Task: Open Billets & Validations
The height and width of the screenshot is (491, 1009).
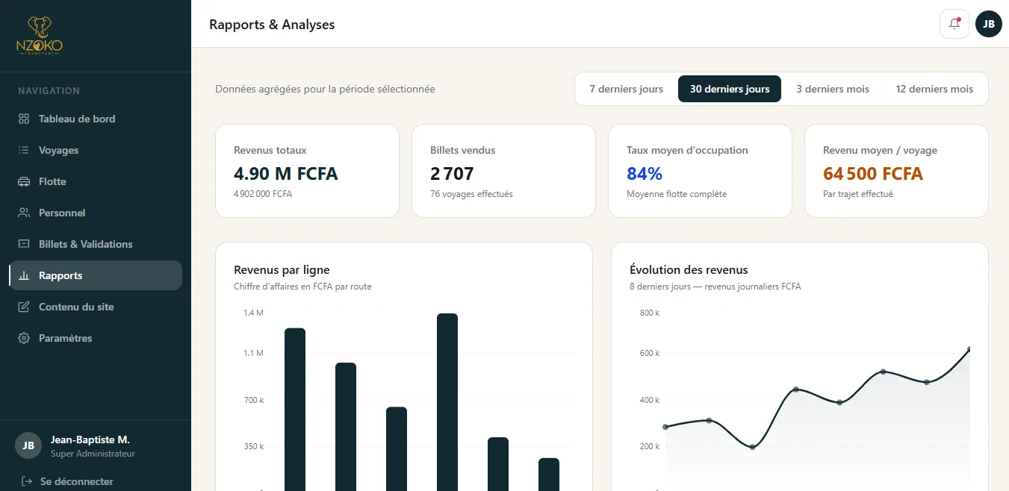Action: [x=96, y=244]
